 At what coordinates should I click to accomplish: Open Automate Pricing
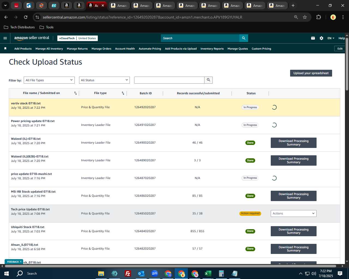click(150, 49)
